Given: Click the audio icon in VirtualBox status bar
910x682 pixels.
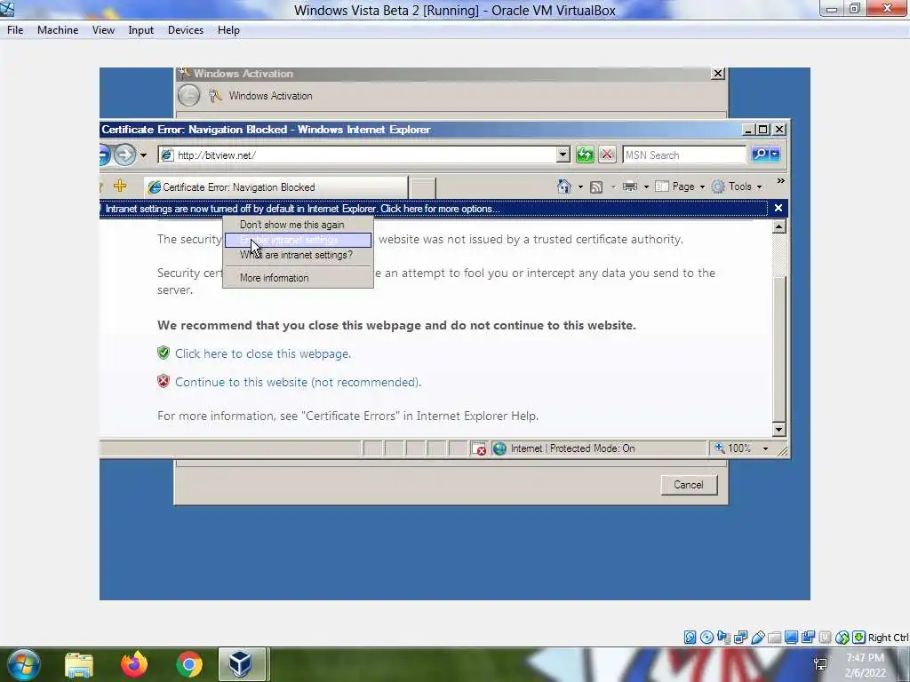Looking at the screenshot, I should tap(723, 638).
